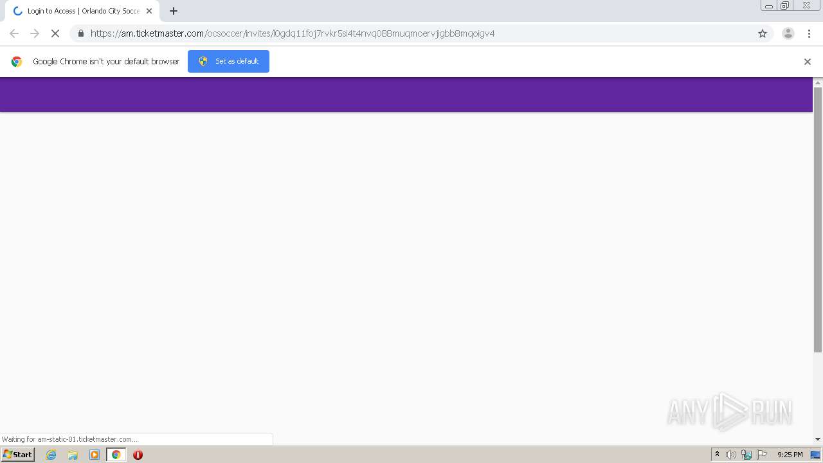Click the vertical scrollbar thumb

pyautogui.click(x=818, y=220)
